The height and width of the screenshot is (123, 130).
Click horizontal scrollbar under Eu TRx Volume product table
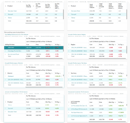[38, 23]
